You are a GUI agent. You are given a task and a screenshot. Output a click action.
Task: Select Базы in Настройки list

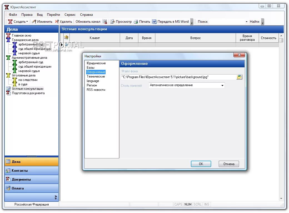point(91,68)
